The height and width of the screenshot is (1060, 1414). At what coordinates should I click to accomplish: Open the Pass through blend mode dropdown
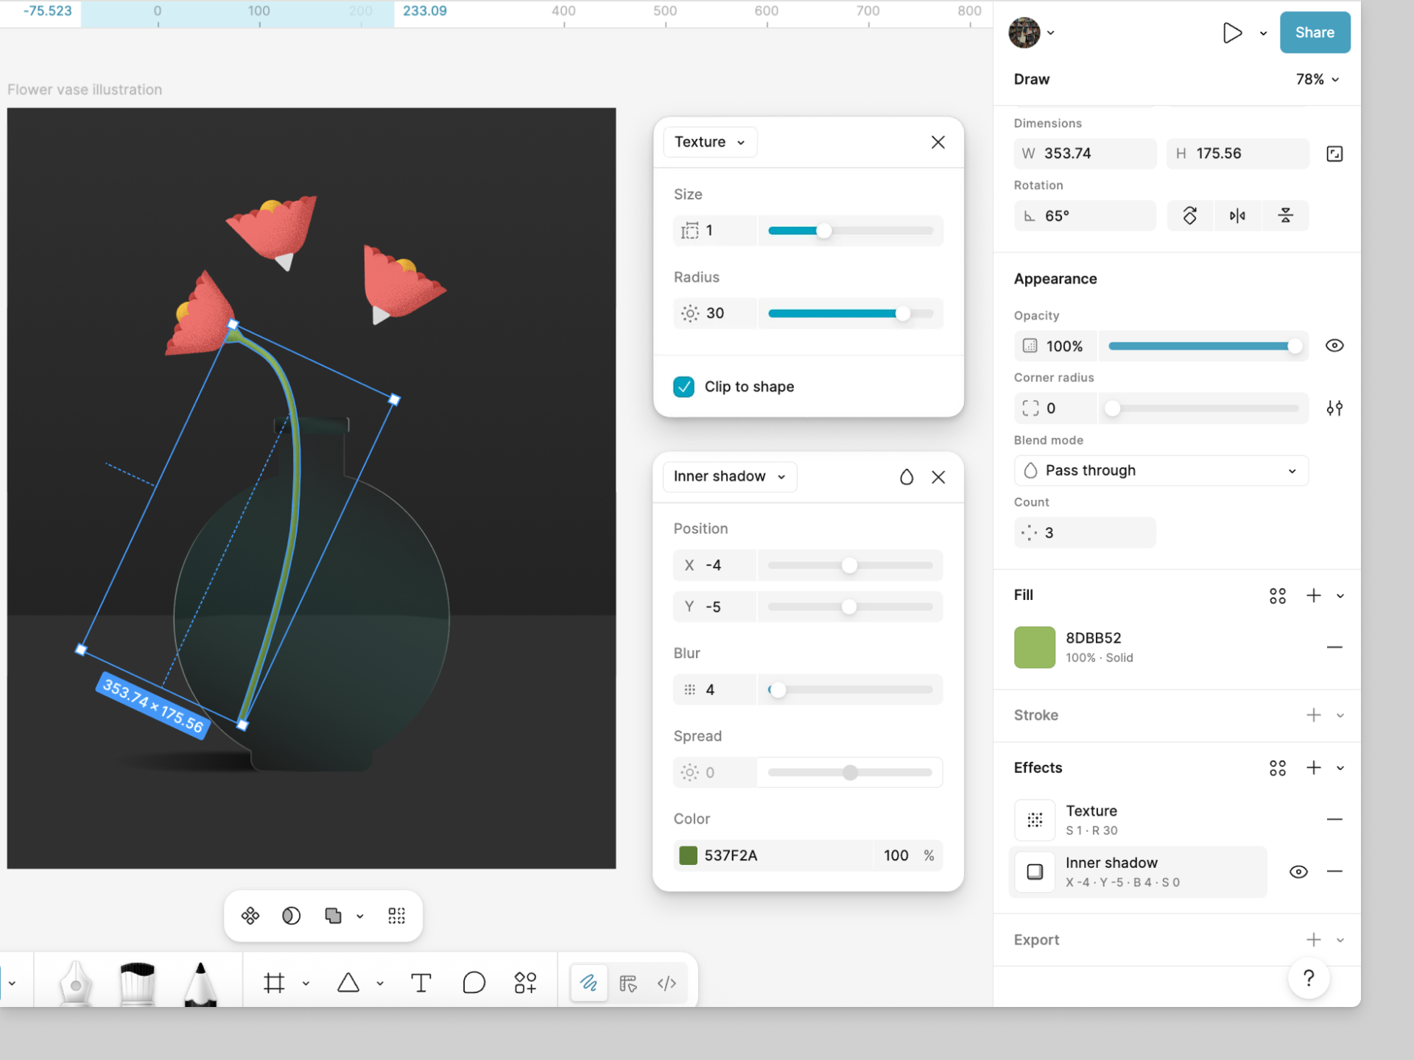pos(1161,471)
